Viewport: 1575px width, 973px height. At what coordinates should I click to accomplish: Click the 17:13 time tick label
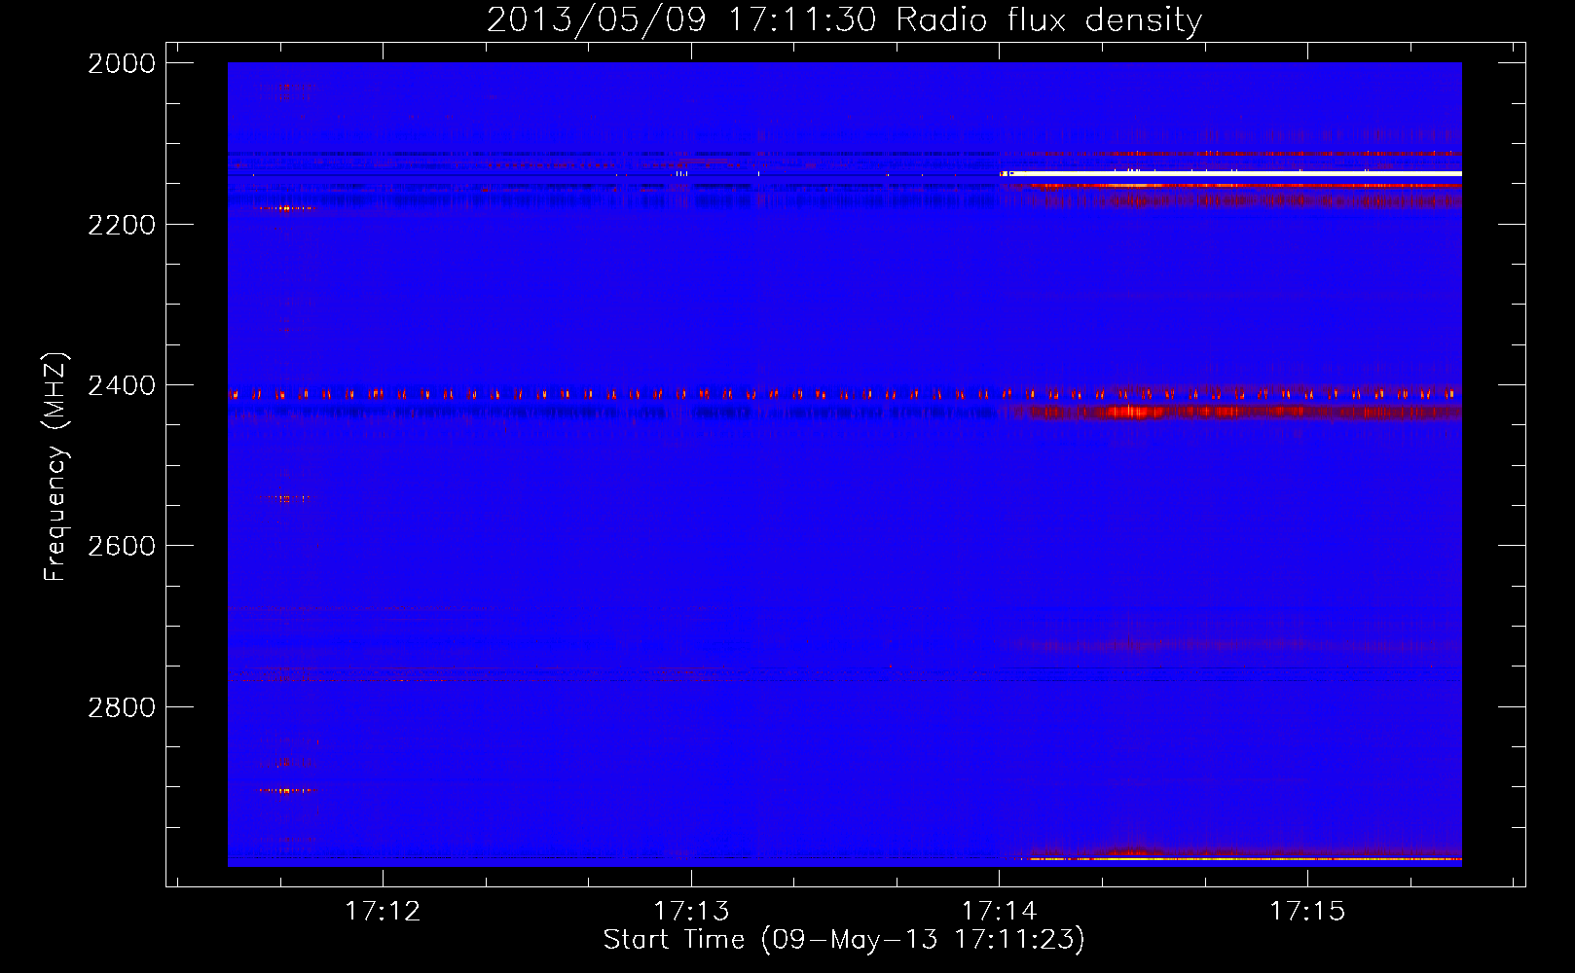691,911
